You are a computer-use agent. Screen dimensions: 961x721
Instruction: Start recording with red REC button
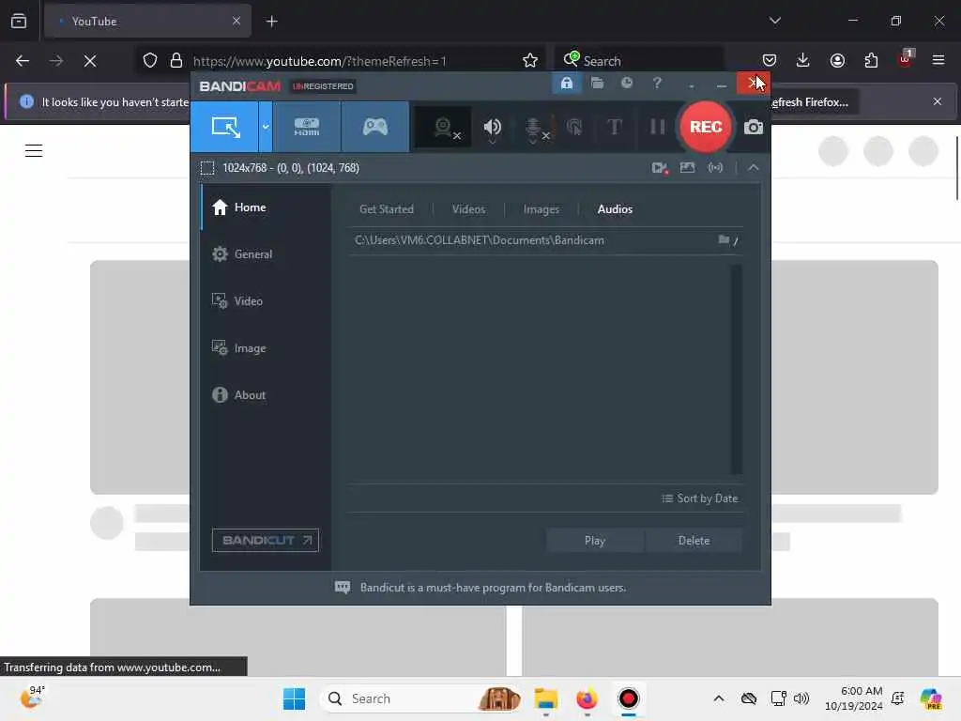coord(706,127)
